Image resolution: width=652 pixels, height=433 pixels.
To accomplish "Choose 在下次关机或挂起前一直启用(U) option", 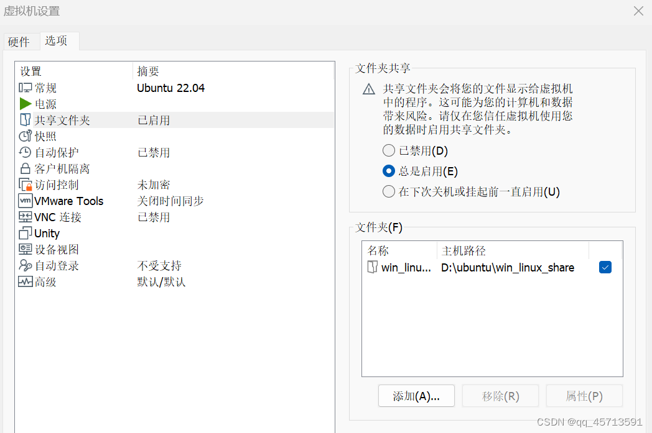I will pos(388,191).
